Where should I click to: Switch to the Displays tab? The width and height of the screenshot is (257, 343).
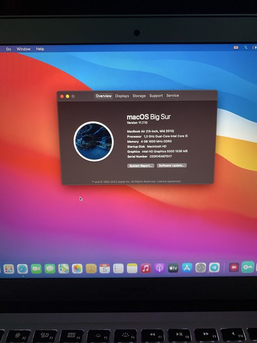pyautogui.click(x=122, y=96)
